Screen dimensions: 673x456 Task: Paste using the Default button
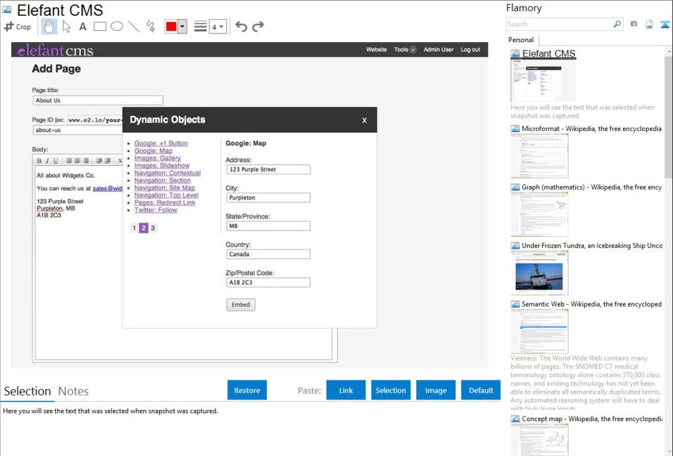pos(480,390)
